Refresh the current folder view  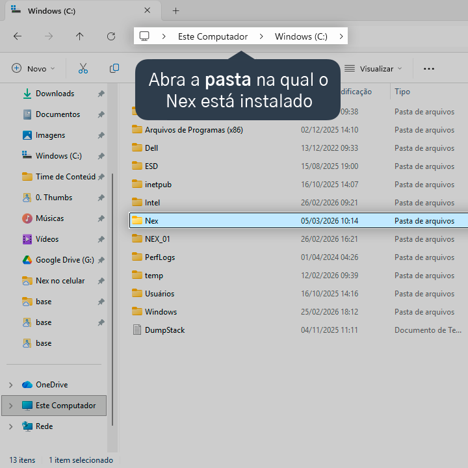(x=111, y=36)
